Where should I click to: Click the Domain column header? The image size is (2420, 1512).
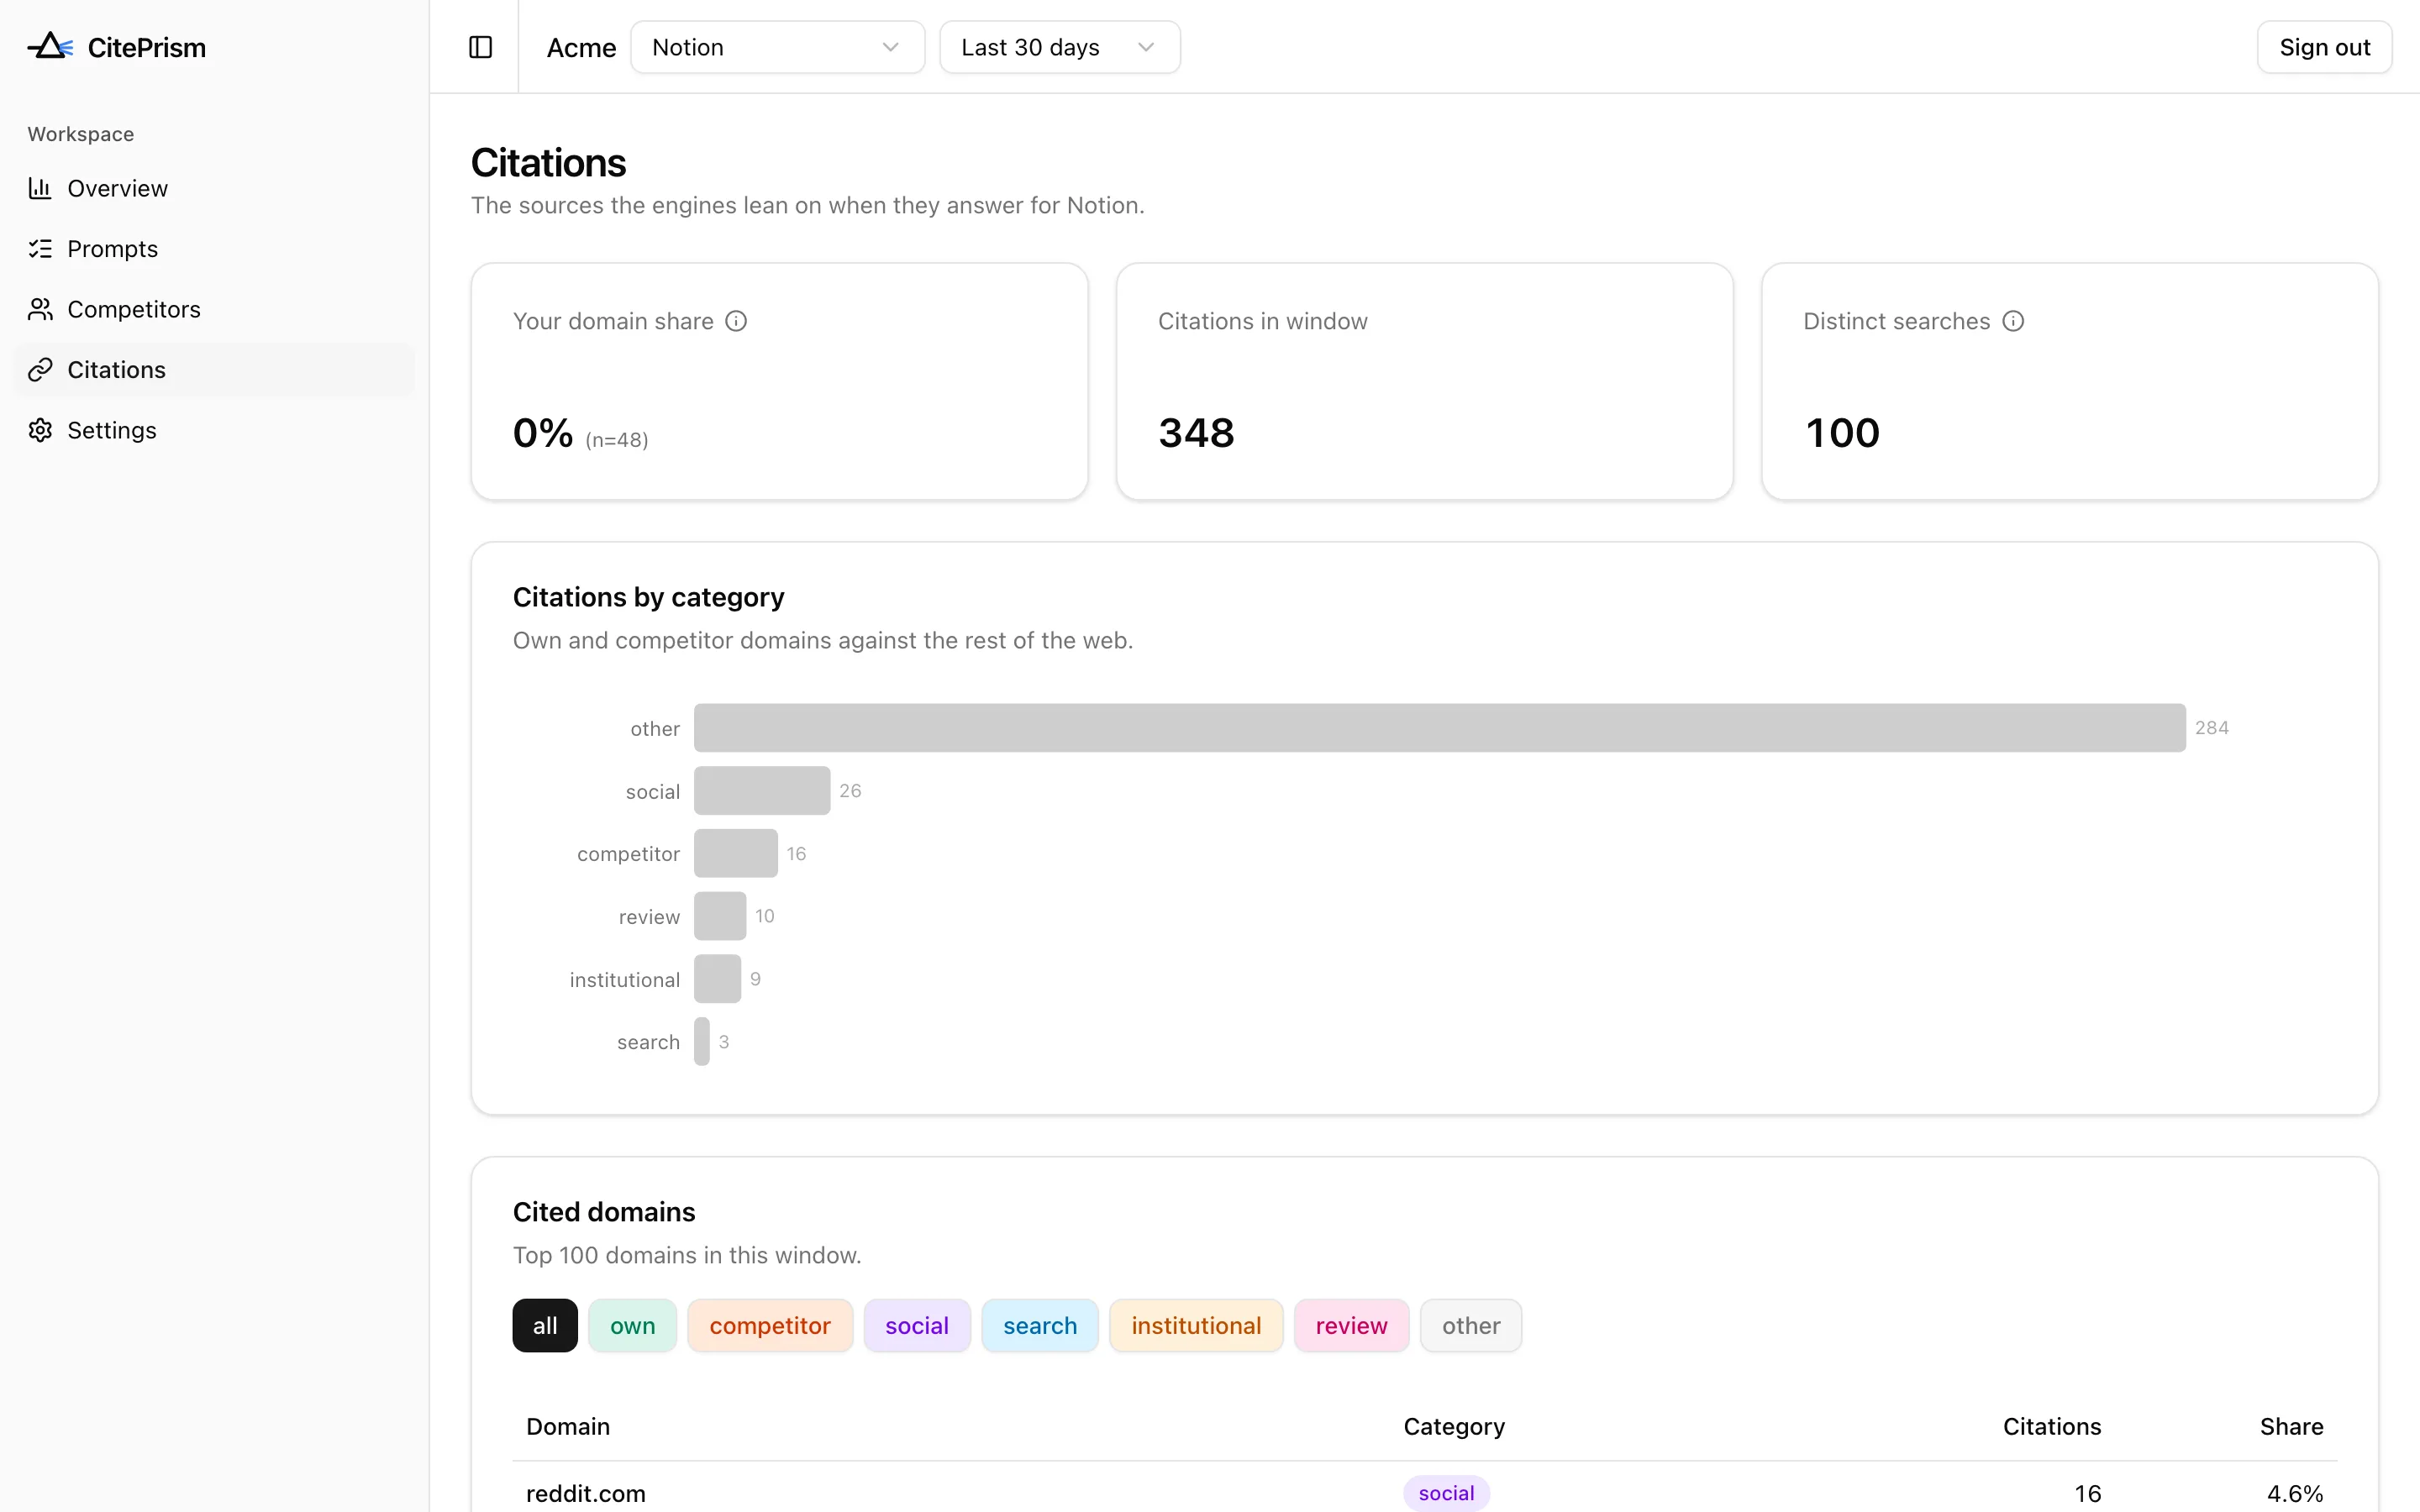[568, 1426]
